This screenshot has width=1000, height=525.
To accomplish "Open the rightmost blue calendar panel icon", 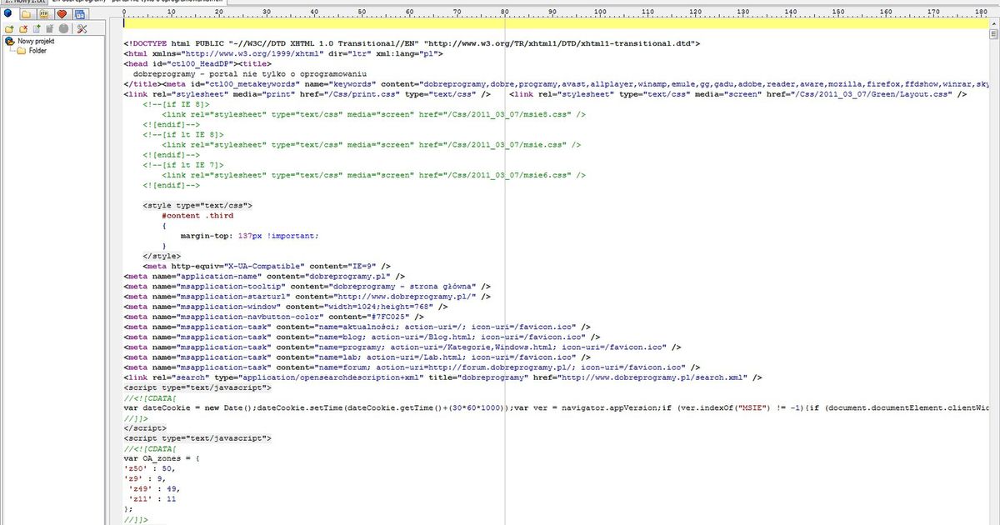I will (x=79, y=13).
